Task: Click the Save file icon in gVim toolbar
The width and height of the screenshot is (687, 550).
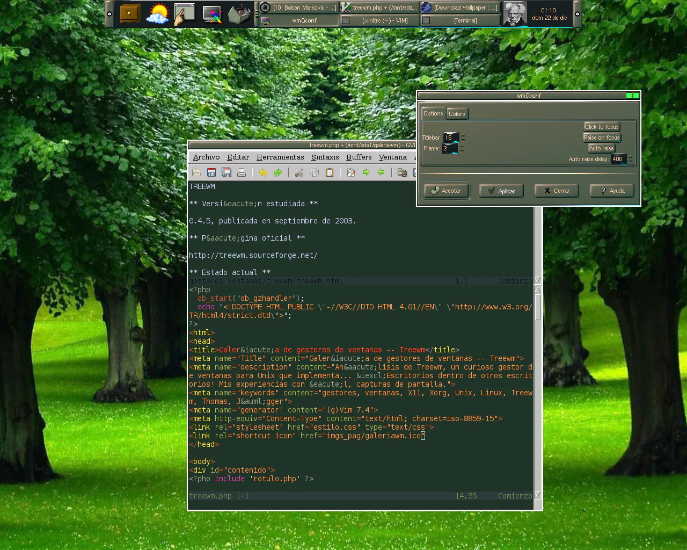Action: tap(211, 172)
